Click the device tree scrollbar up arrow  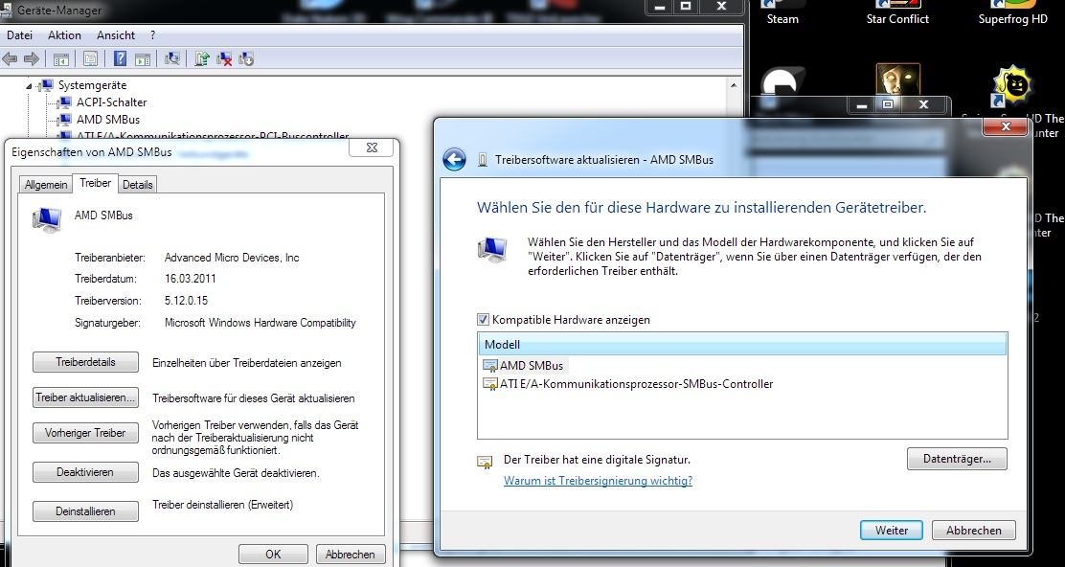[x=734, y=85]
